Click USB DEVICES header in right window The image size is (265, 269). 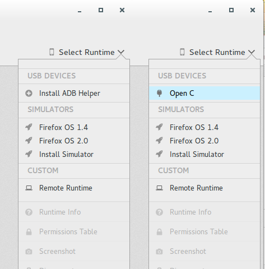click(x=182, y=76)
